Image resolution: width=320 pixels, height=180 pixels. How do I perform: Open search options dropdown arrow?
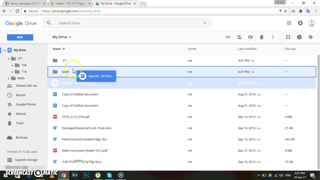(x=205, y=23)
